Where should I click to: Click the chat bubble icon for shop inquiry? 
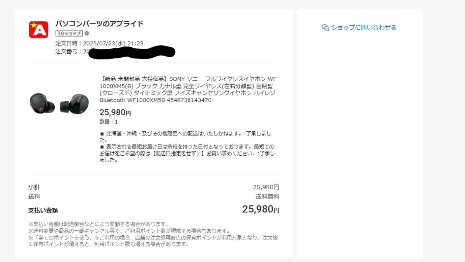click(x=325, y=28)
